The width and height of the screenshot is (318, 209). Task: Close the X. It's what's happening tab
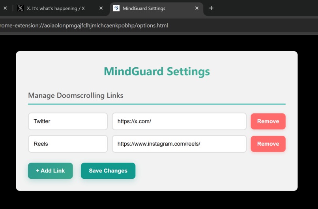tap(101, 8)
